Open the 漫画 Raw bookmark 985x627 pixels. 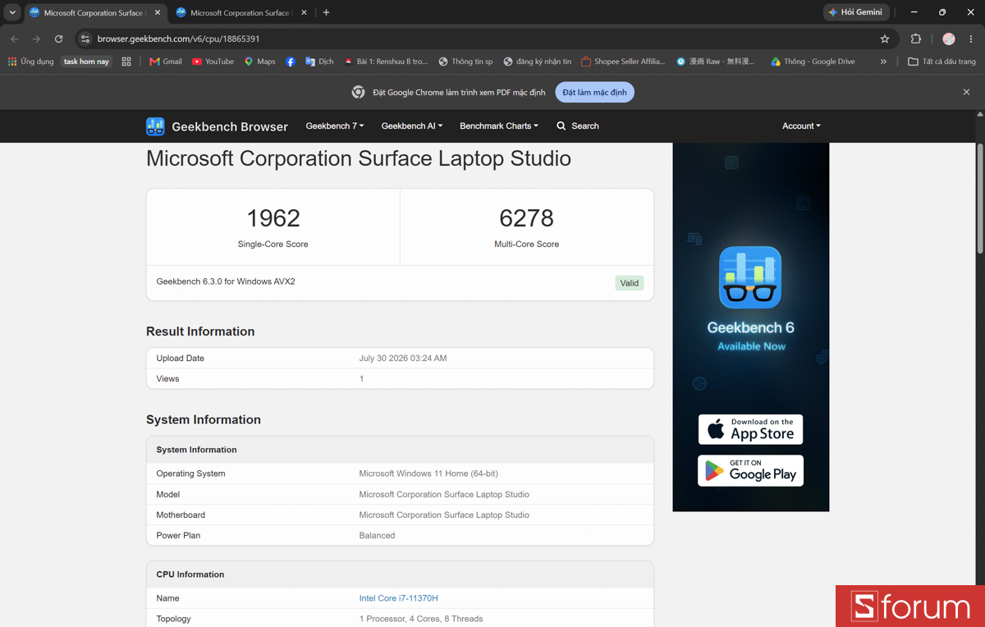[x=716, y=62]
